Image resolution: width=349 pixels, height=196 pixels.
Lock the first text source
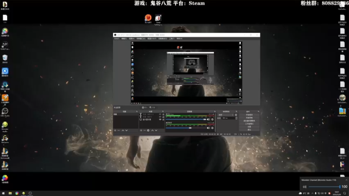pos(163,114)
